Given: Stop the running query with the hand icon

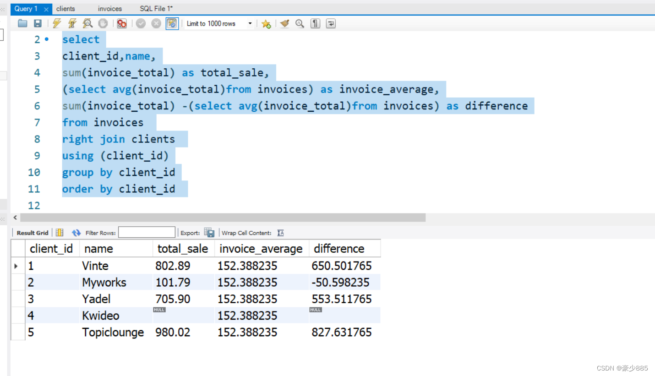Looking at the screenshot, I should tap(103, 23).
